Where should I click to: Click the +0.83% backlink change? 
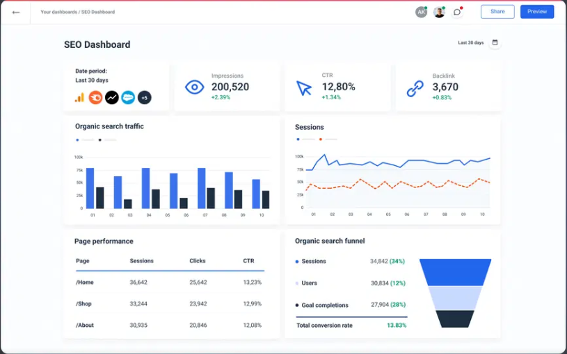pos(442,97)
